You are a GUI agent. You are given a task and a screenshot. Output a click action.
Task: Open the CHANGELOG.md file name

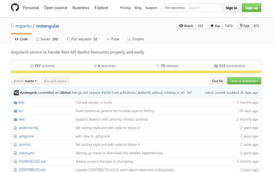(x=32, y=161)
